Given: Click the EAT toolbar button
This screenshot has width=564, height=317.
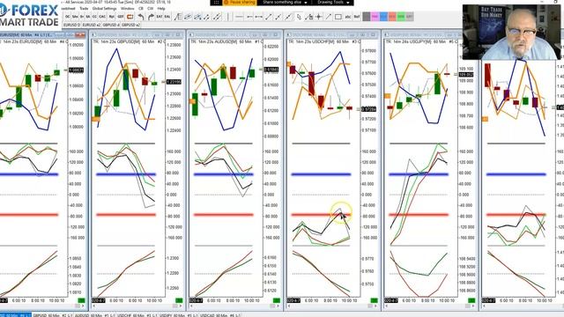Looking at the screenshot, I should pos(160,17).
